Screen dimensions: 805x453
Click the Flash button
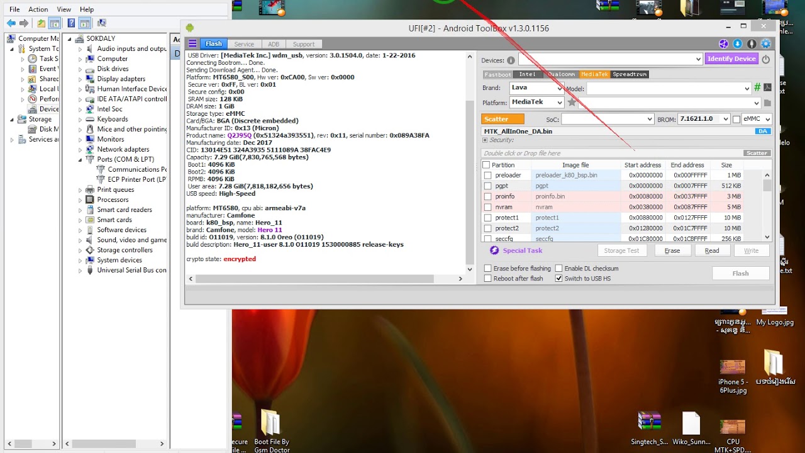point(740,273)
